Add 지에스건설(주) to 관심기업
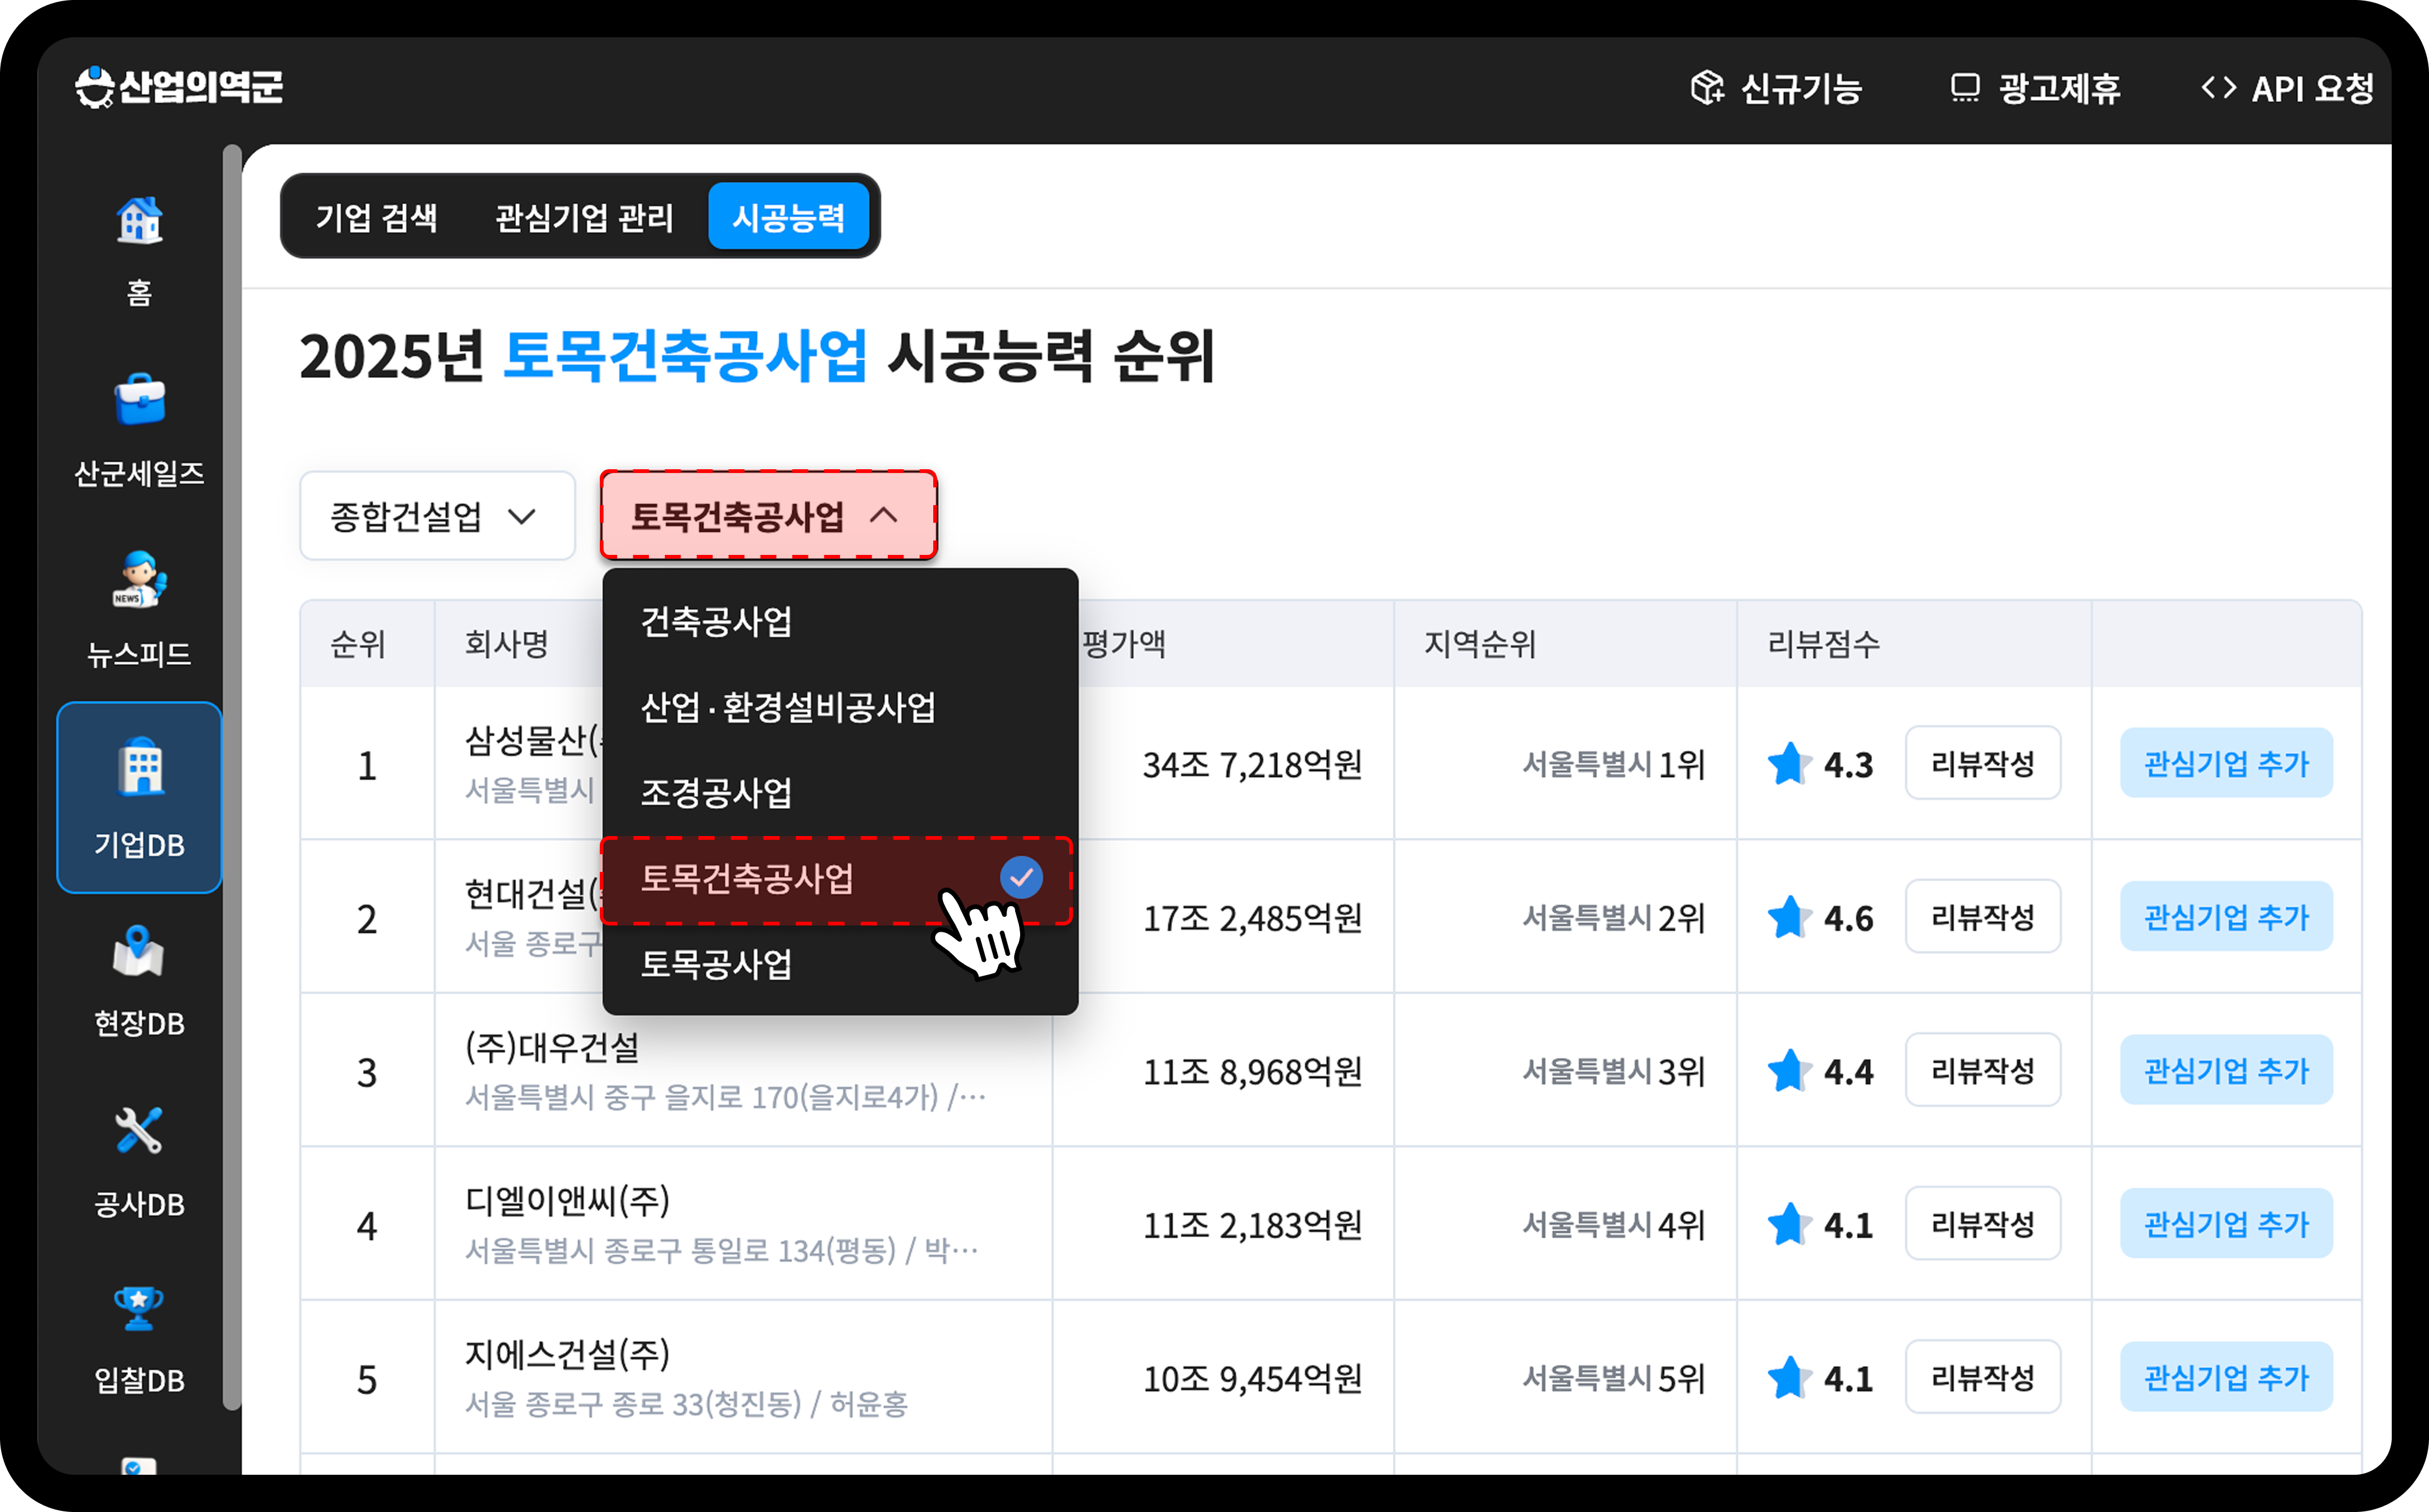Screen dimensions: 2429x1512 point(2226,1378)
